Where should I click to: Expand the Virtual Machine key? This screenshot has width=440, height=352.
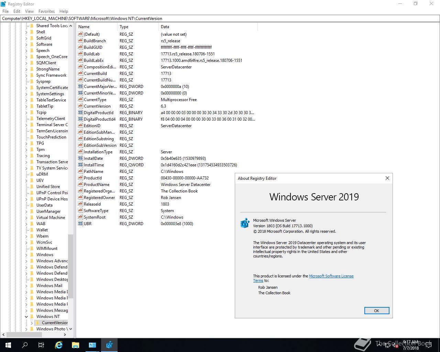26,218
